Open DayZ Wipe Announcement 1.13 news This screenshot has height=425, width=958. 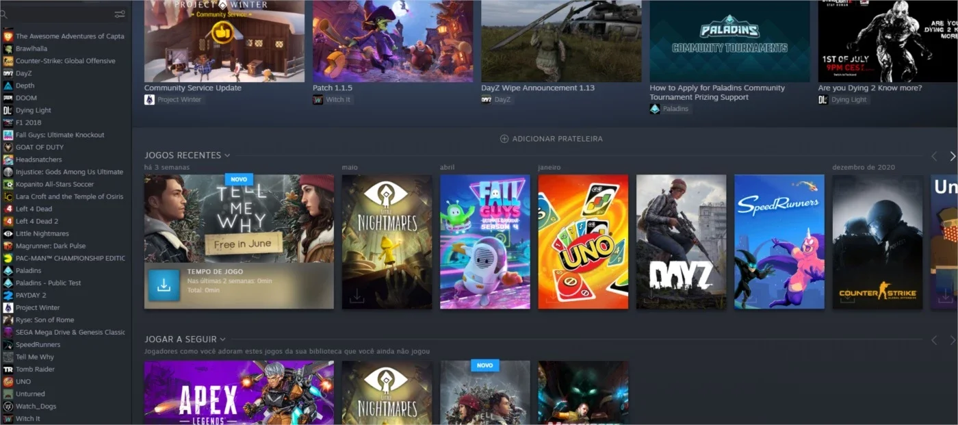538,88
